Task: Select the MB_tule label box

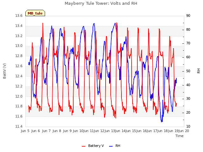Action: 35,13
